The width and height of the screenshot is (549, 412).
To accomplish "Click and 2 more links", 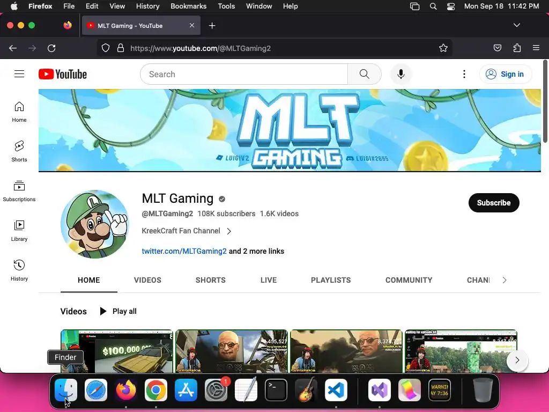I will 256,251.
